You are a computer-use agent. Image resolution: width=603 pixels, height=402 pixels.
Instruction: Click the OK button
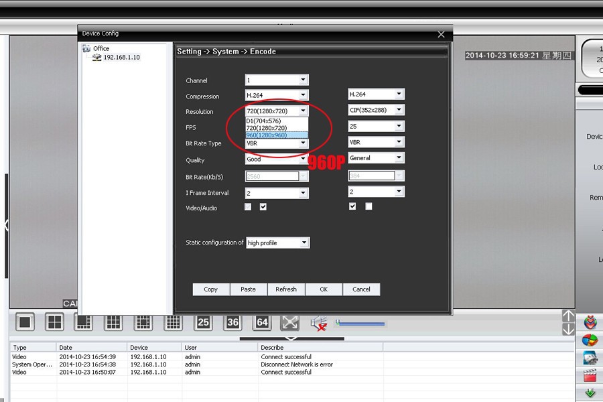coord(324,289)
